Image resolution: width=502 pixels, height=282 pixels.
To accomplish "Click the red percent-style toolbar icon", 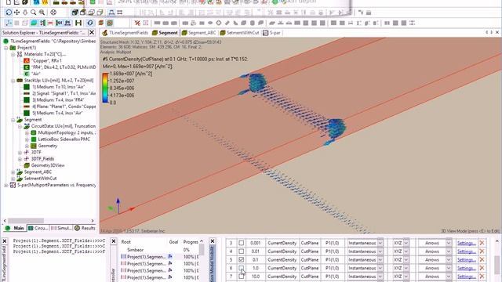I will pos(137,23).
